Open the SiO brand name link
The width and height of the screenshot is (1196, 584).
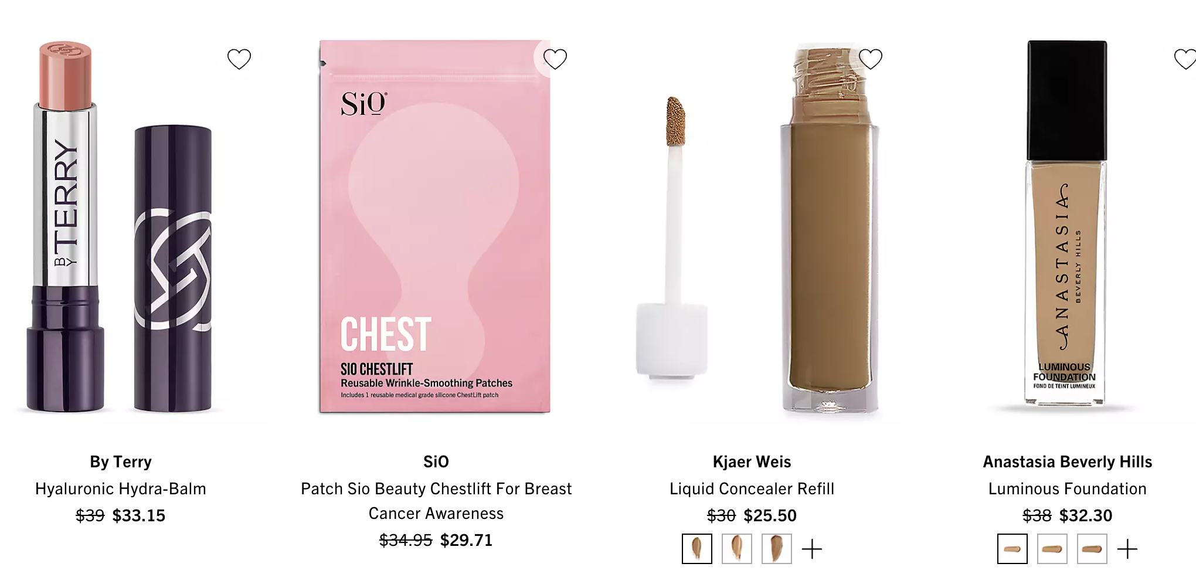point(436,462)
